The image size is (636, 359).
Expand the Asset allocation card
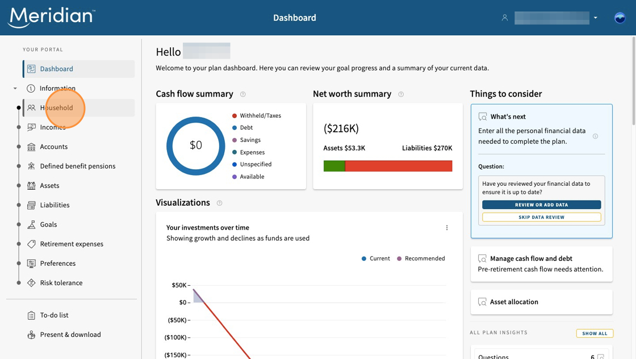[x=542, y=302]
